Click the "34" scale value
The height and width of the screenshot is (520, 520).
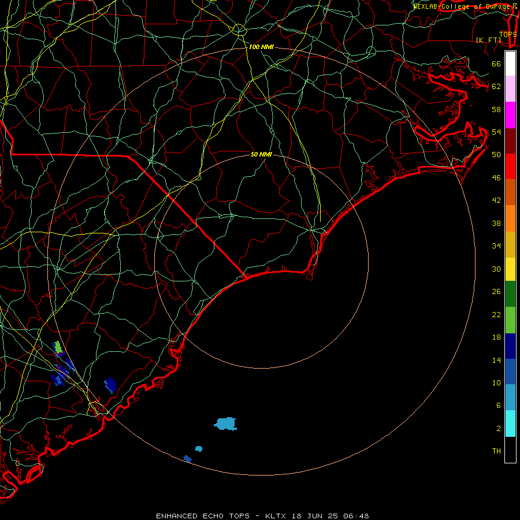click(x=496, y=246)
